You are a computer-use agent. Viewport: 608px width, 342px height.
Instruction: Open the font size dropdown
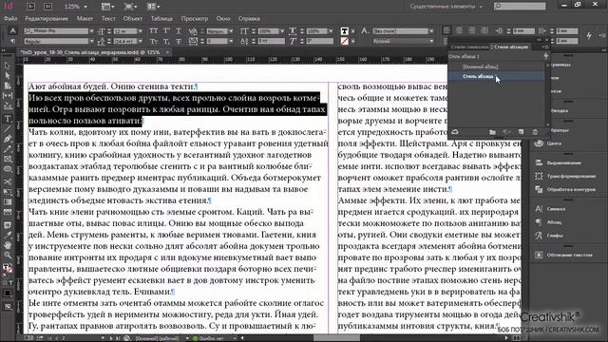tap(141, 31)
